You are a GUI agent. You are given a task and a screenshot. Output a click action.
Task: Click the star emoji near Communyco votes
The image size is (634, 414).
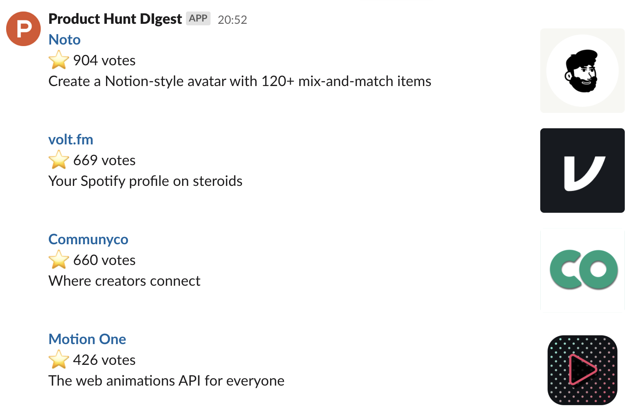58,259
